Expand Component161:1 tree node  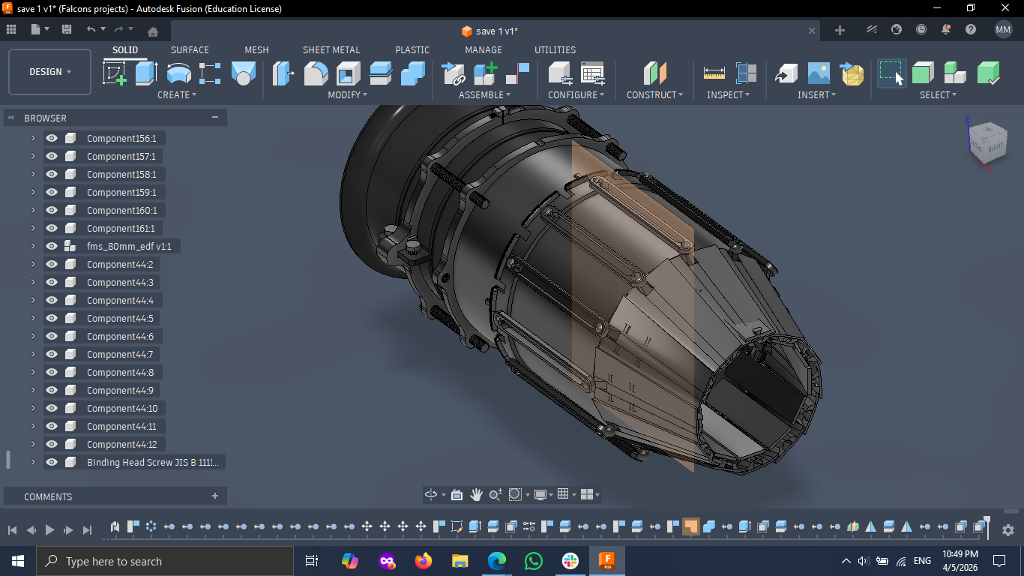pos(33,228)
